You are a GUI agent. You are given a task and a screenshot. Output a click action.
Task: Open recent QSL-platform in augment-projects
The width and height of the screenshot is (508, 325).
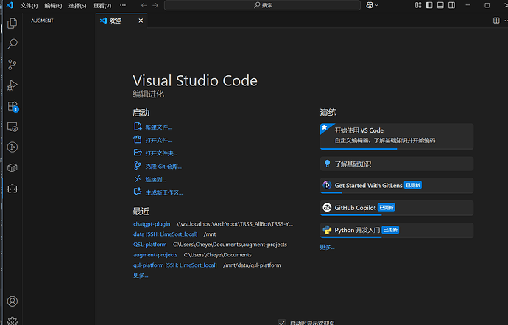149,245
